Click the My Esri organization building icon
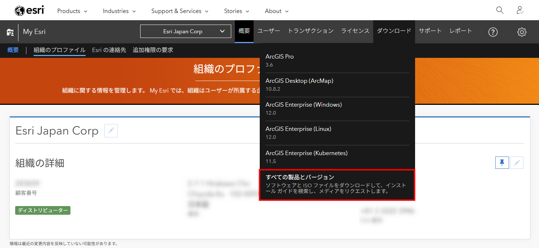 (10, 32)
